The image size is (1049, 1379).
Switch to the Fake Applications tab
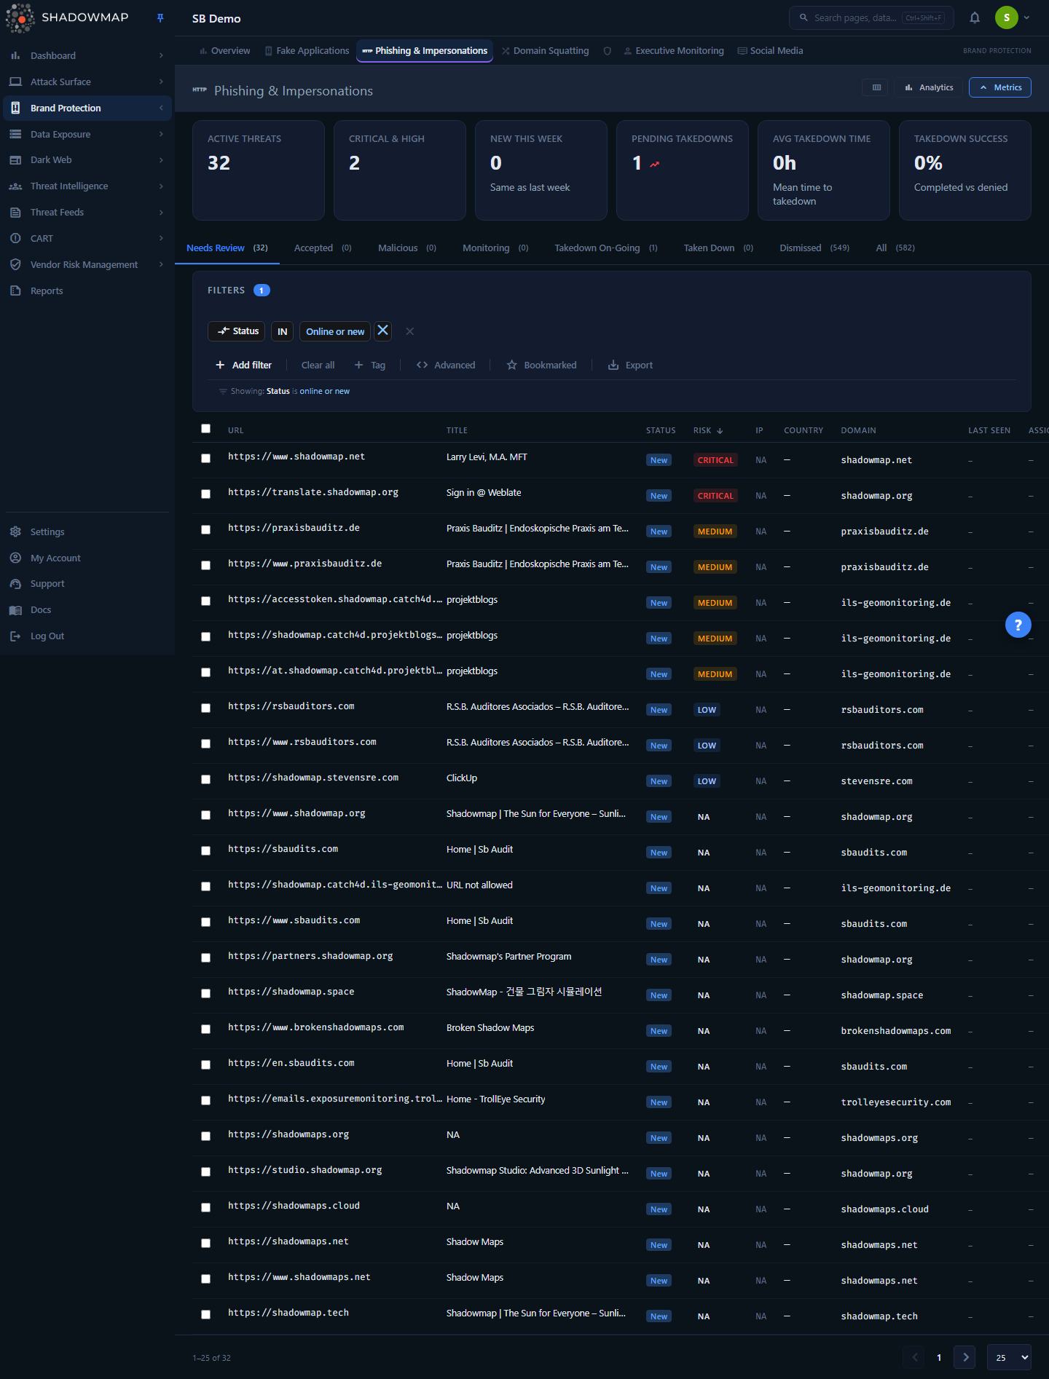(307, 51)
